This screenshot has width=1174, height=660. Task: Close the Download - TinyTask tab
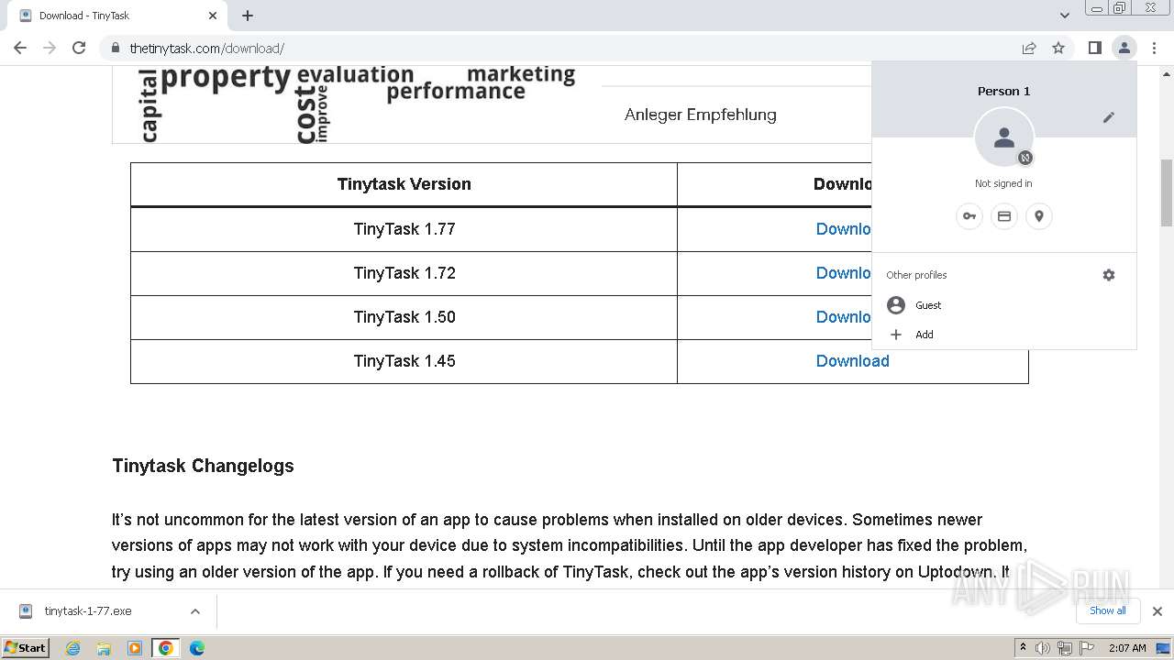pos(213,16)
